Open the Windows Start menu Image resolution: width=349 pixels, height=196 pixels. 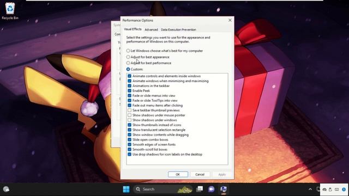[126, 189]
